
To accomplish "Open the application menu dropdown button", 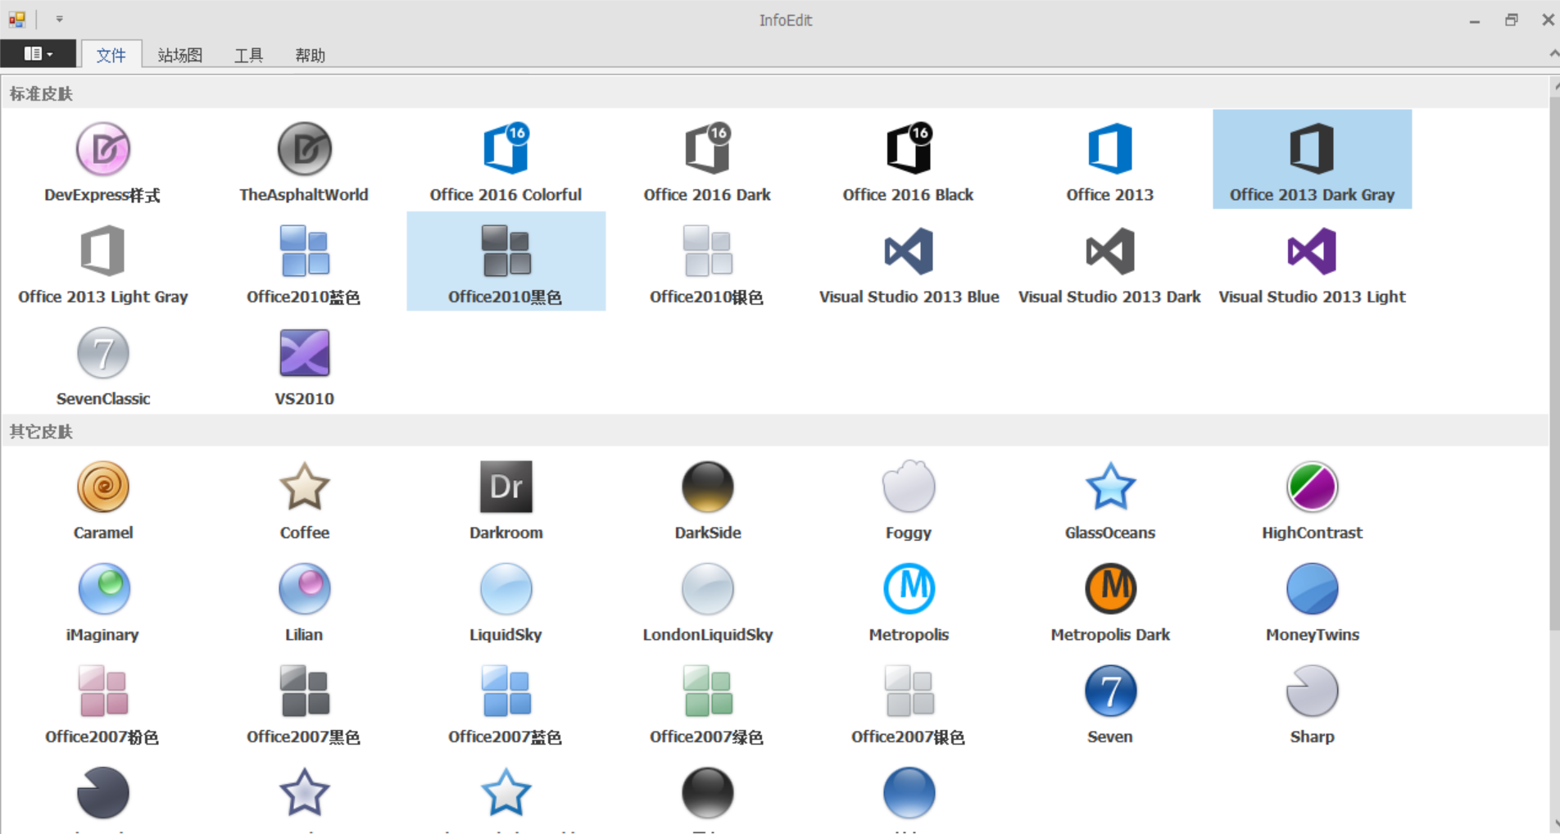I will (38, 54).
